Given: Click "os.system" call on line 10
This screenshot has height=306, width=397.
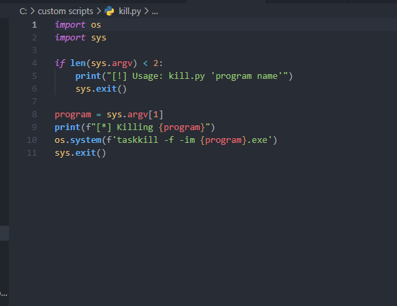Looking at the screenshot, I should (x=78, y=140).
